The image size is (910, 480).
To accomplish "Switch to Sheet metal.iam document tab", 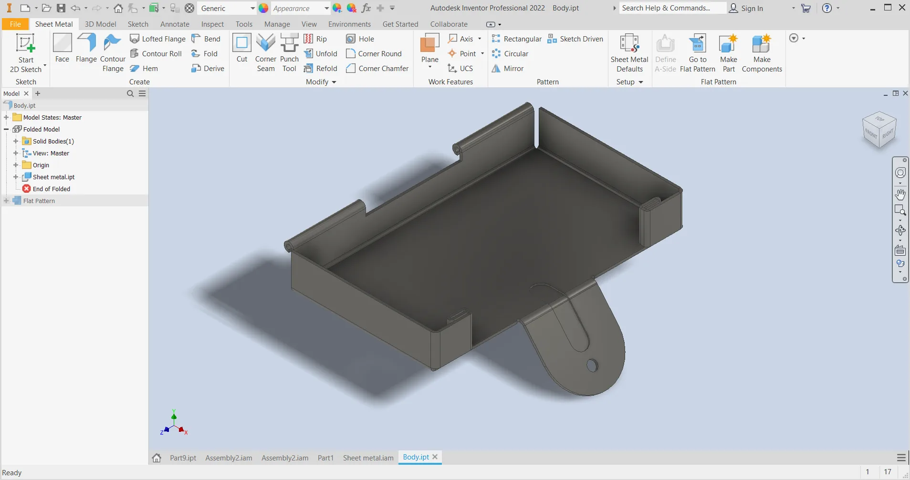I will tap(368, 458).
